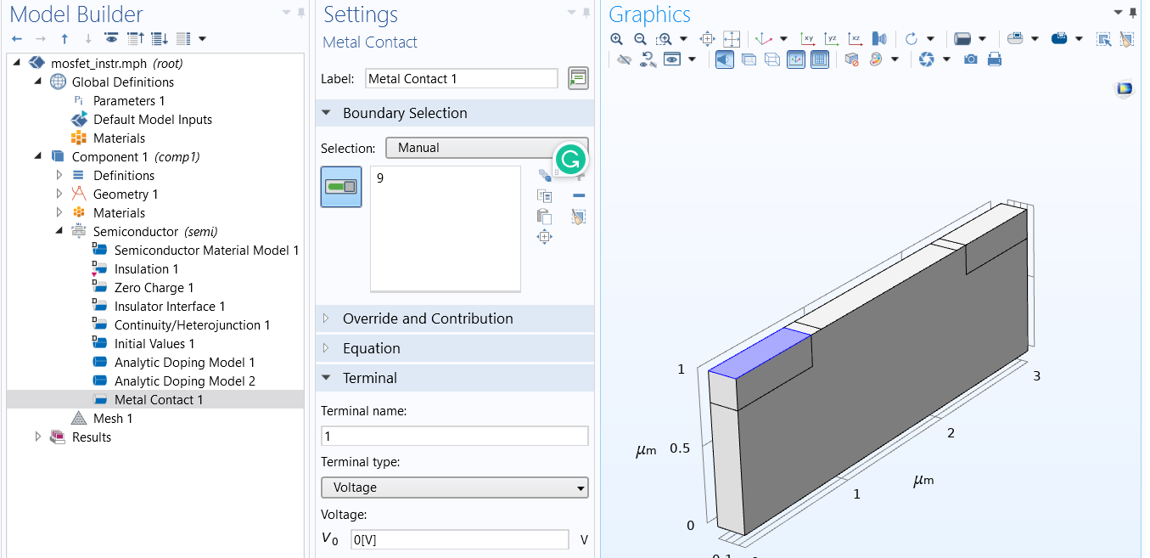Toggle axis orientation display button
The width and height of the screenshot is (1150, 558).
[x=796, y=59]
